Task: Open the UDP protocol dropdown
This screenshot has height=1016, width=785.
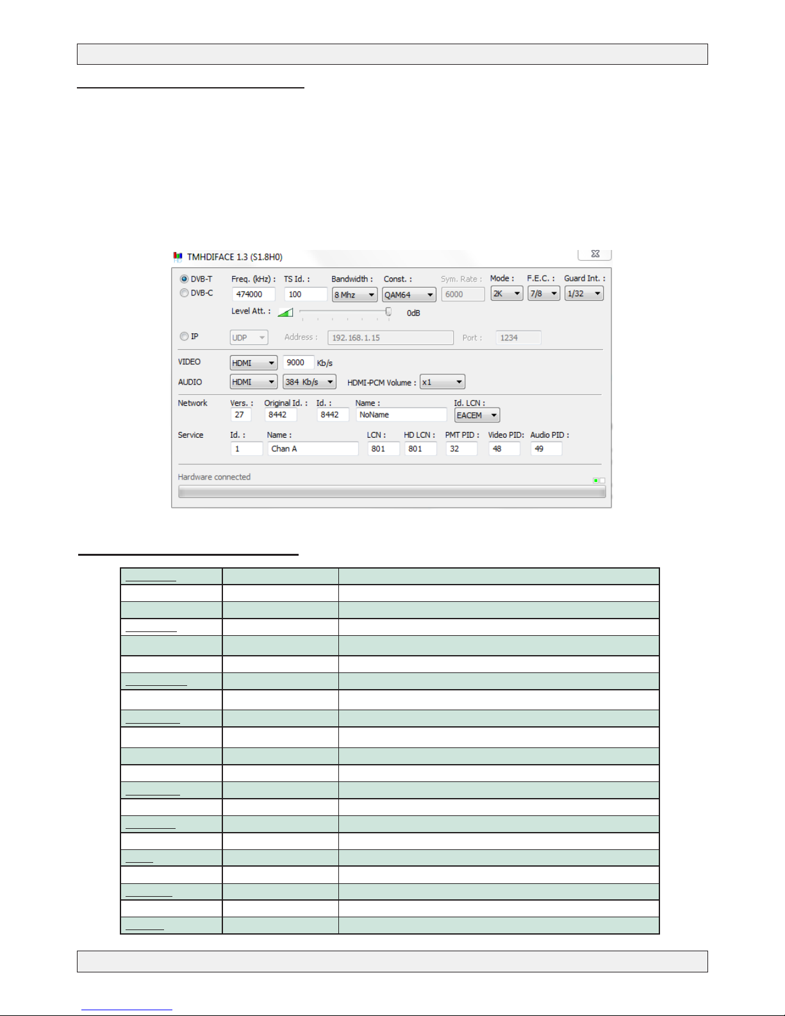Action: click(x=249, y=338)
